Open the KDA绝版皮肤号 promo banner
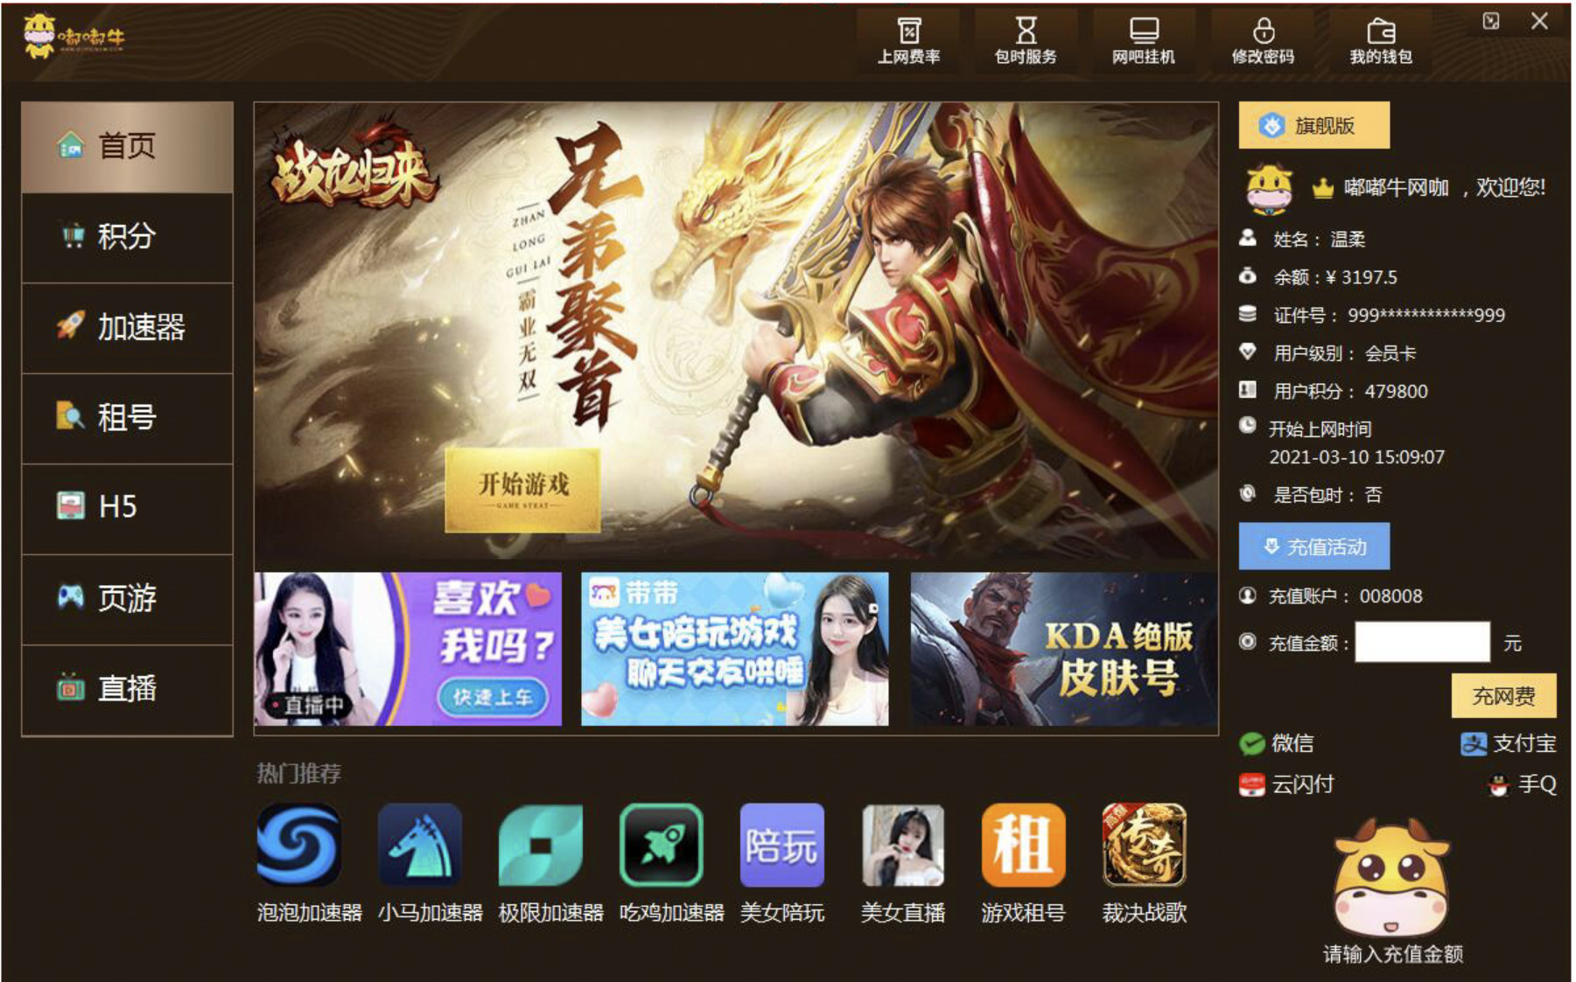Screen dimensions: 1576x982 click(1064, 649)
